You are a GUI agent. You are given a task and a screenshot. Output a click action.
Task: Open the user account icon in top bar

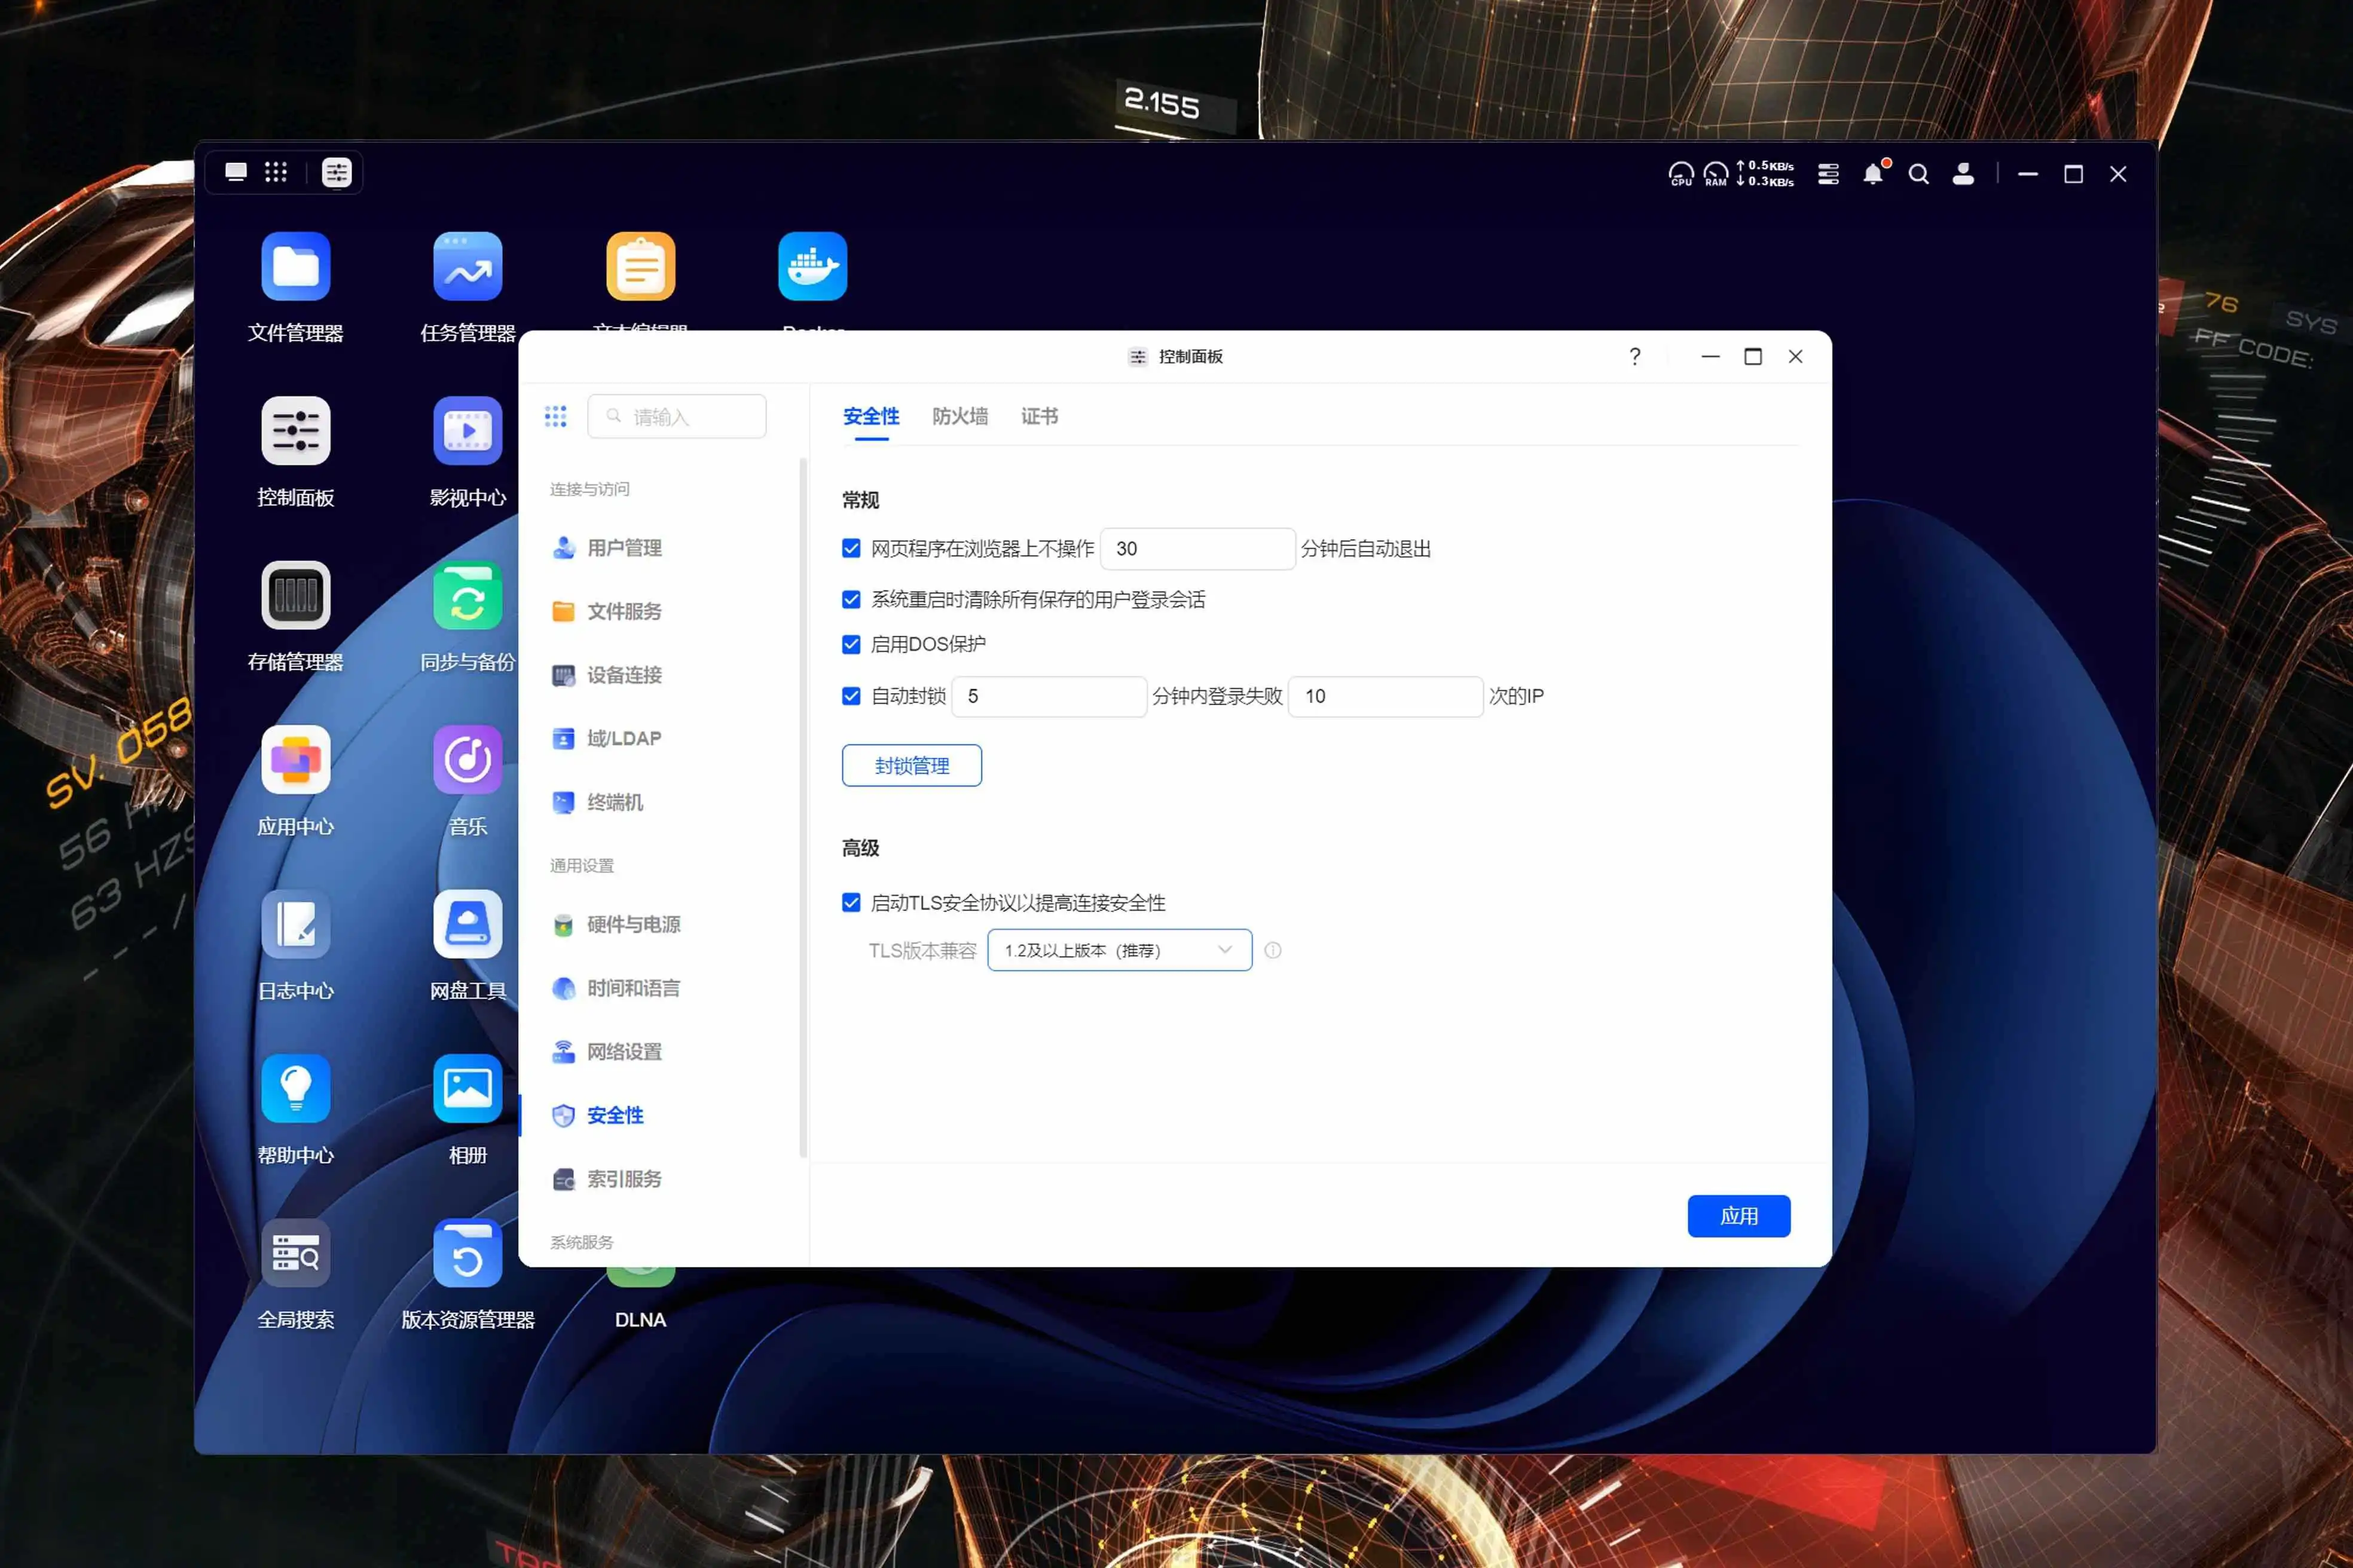coord(1963,174)
